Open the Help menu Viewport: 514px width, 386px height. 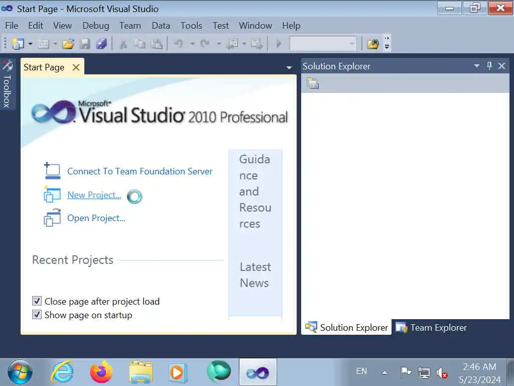tap(291, 26)
